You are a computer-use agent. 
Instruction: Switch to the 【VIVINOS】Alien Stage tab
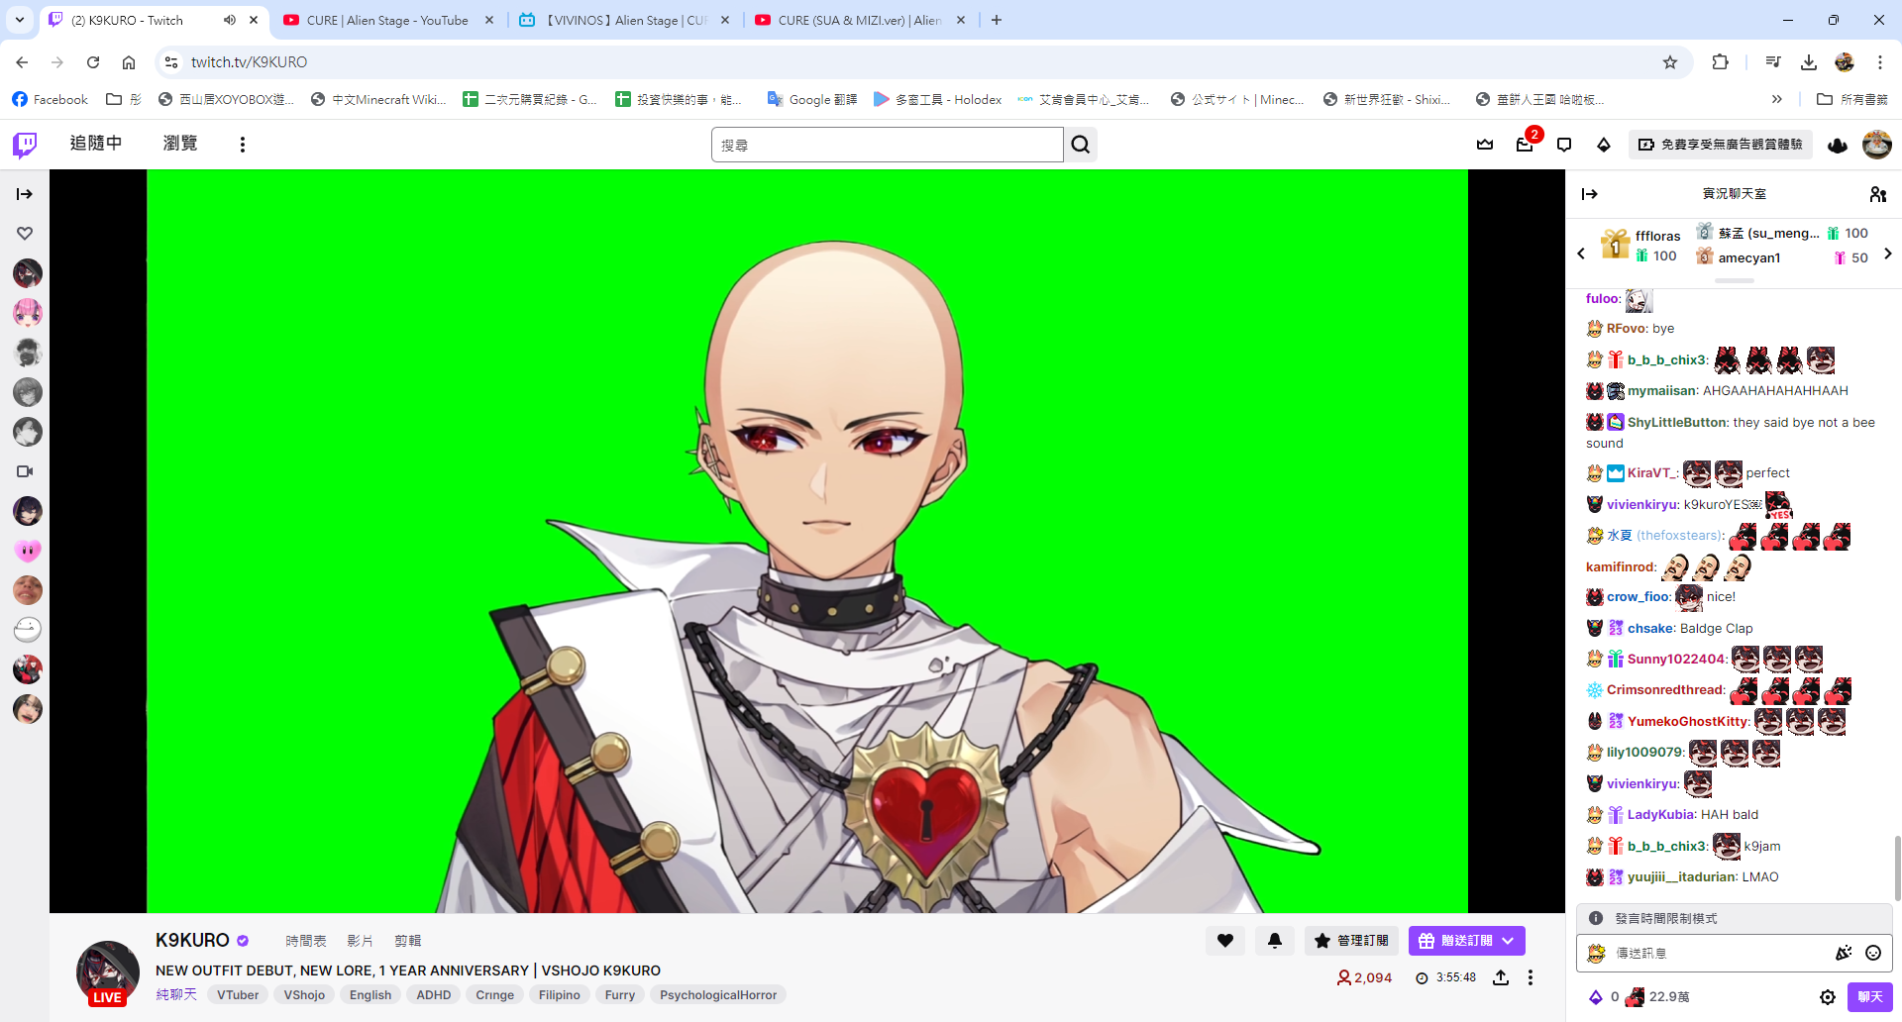(626, 20)
